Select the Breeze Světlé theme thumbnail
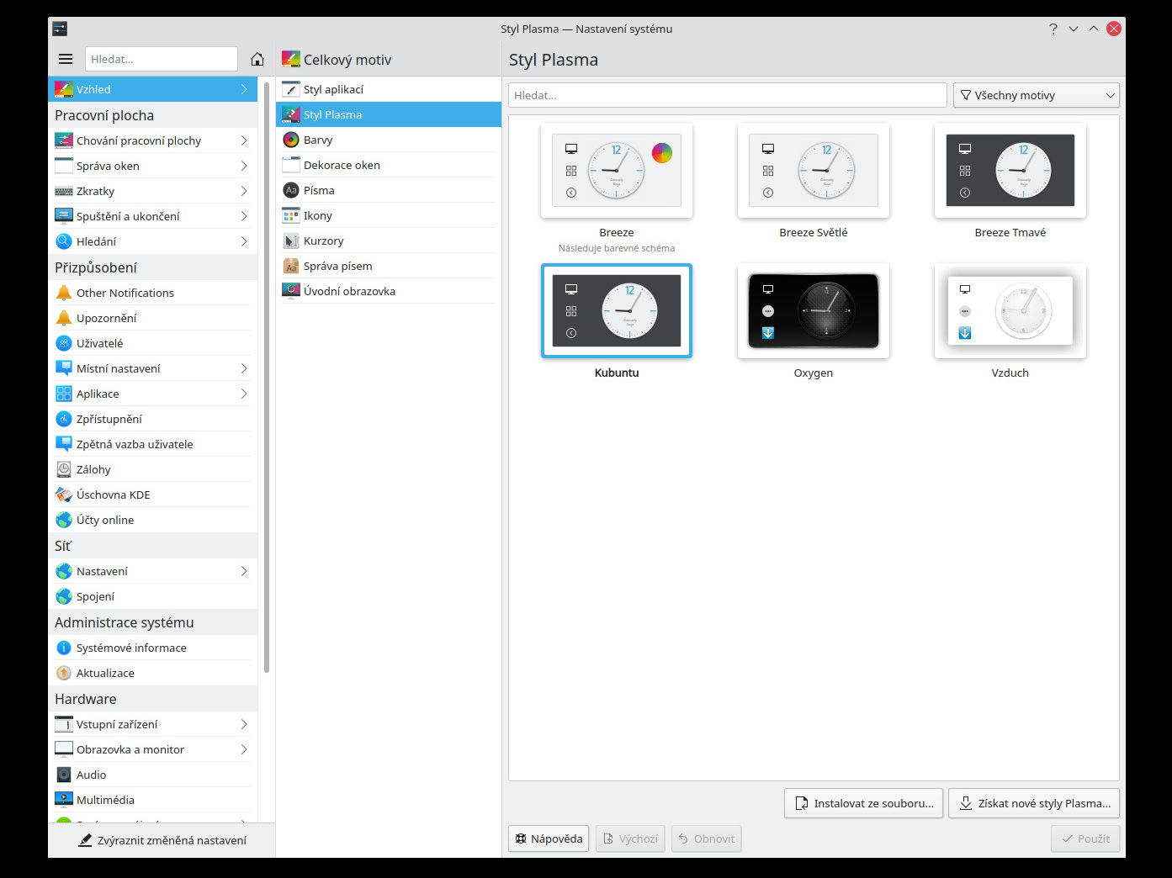 coord(814,171)
